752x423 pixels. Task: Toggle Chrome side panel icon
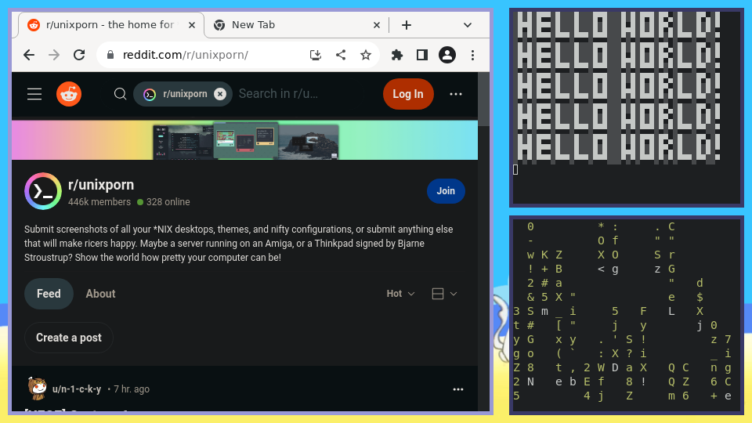422,55
